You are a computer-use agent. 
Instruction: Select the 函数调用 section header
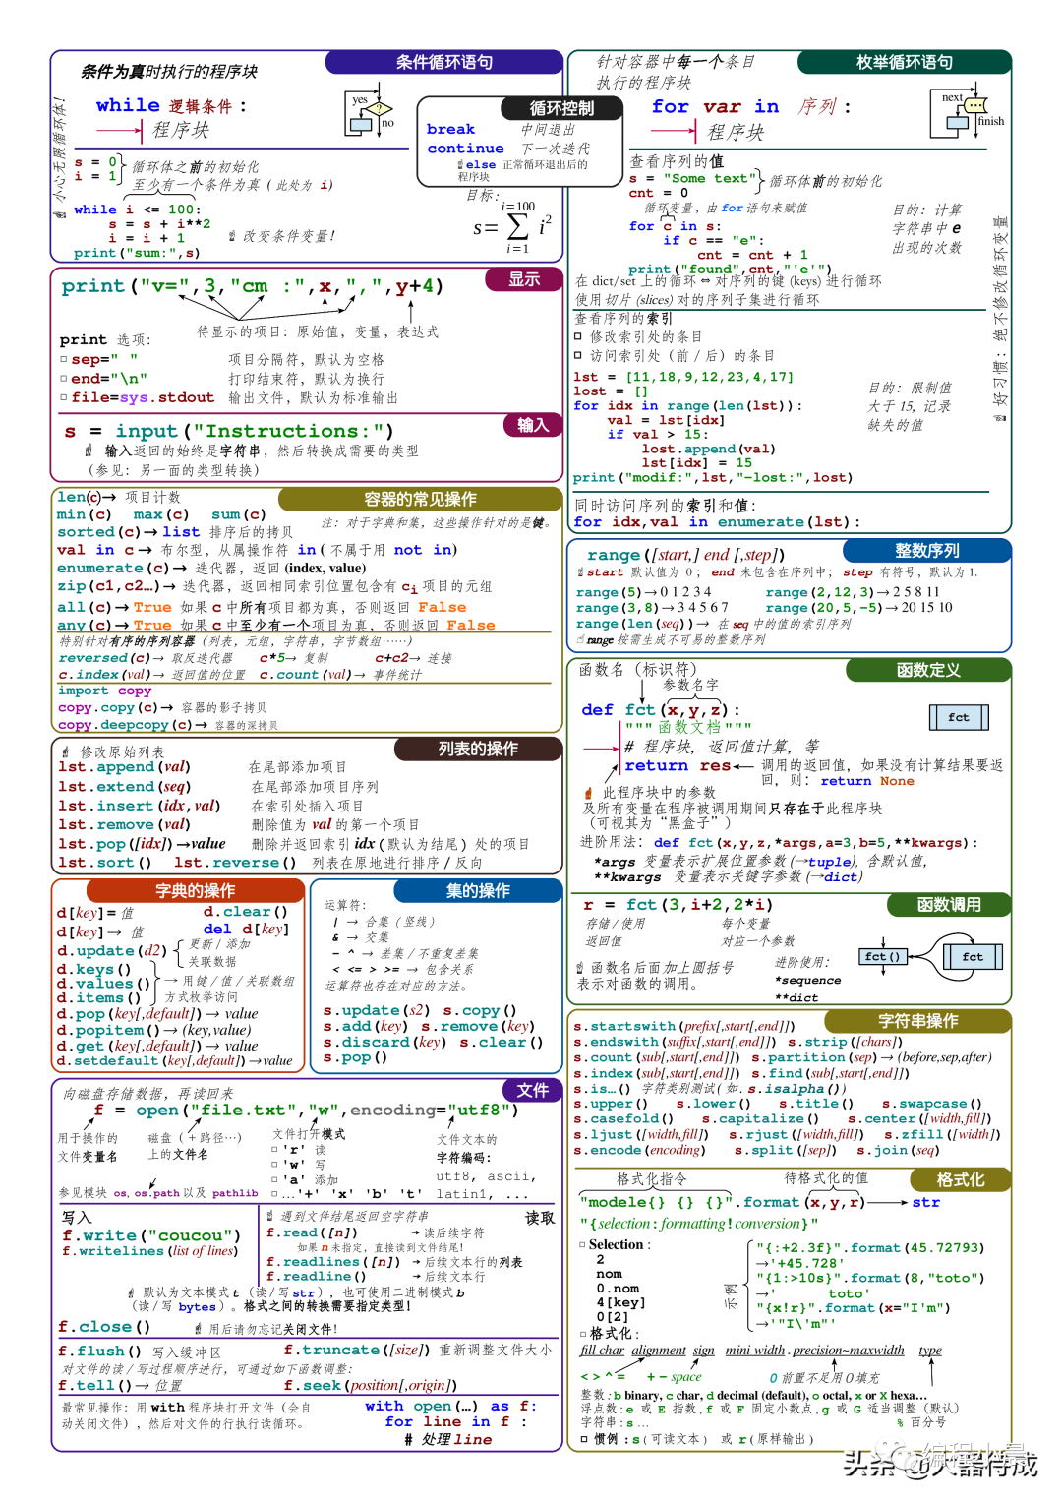(949, 905)
